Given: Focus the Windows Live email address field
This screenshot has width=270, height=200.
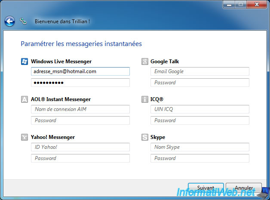Looking at the screenshot, I should click(80, 71).
